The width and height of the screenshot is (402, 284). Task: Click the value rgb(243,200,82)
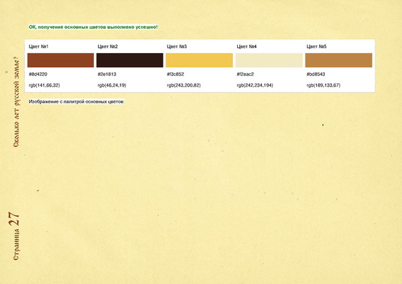coord(184,85)
